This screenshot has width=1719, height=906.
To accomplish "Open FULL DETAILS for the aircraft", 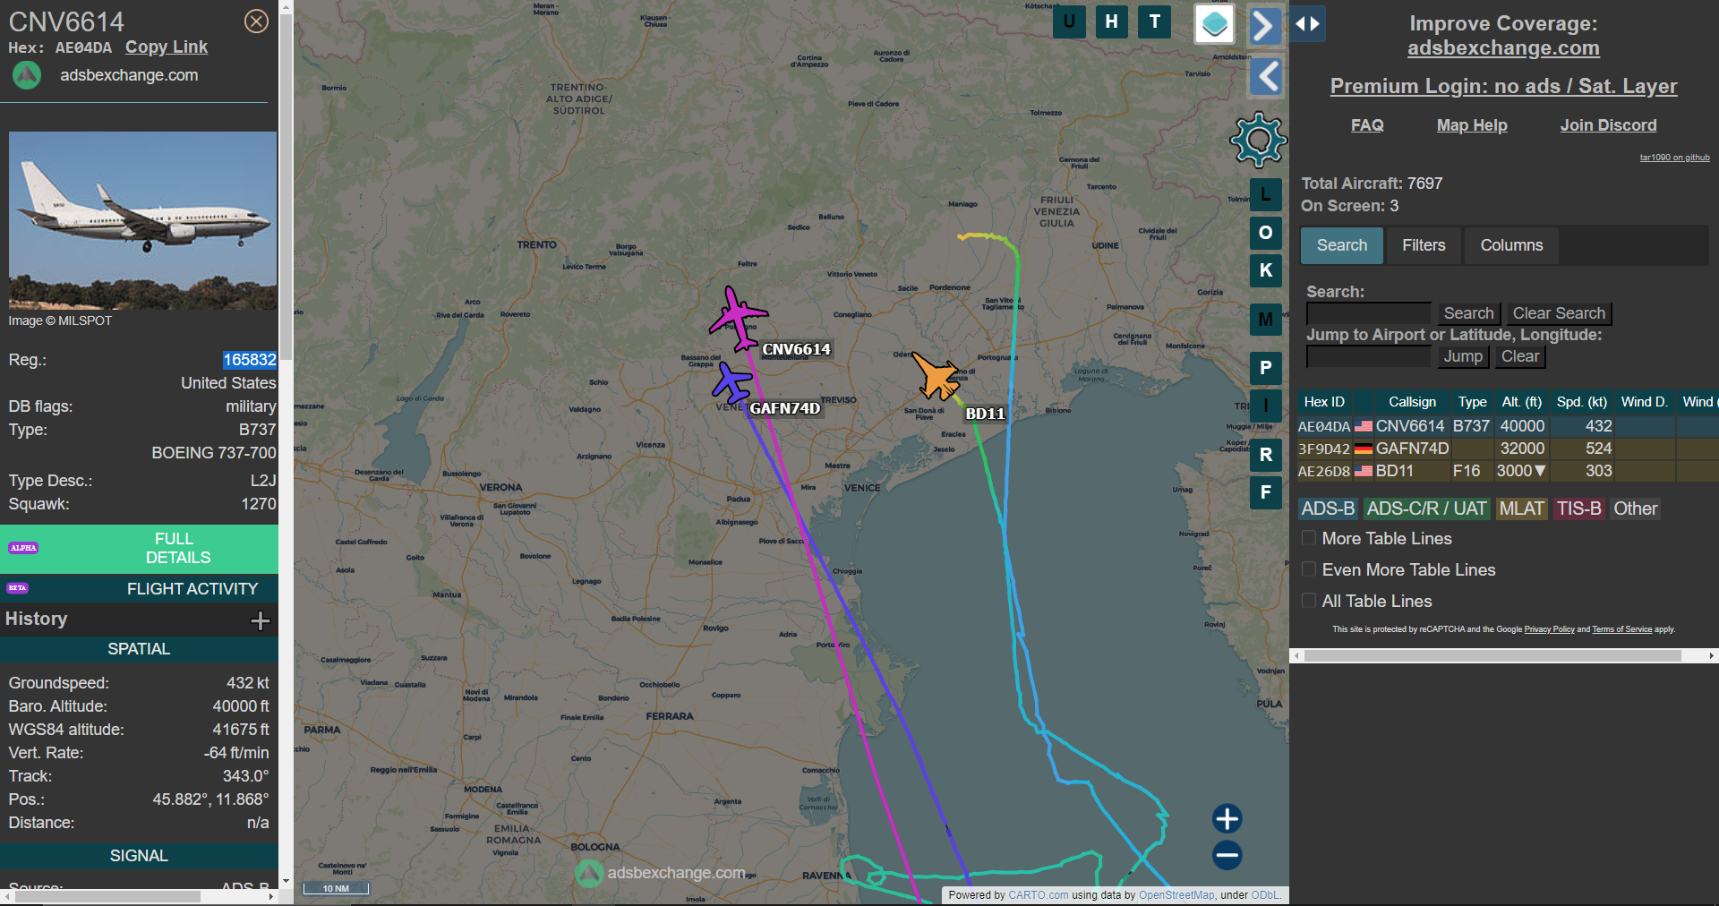I will tap(139, 548).
